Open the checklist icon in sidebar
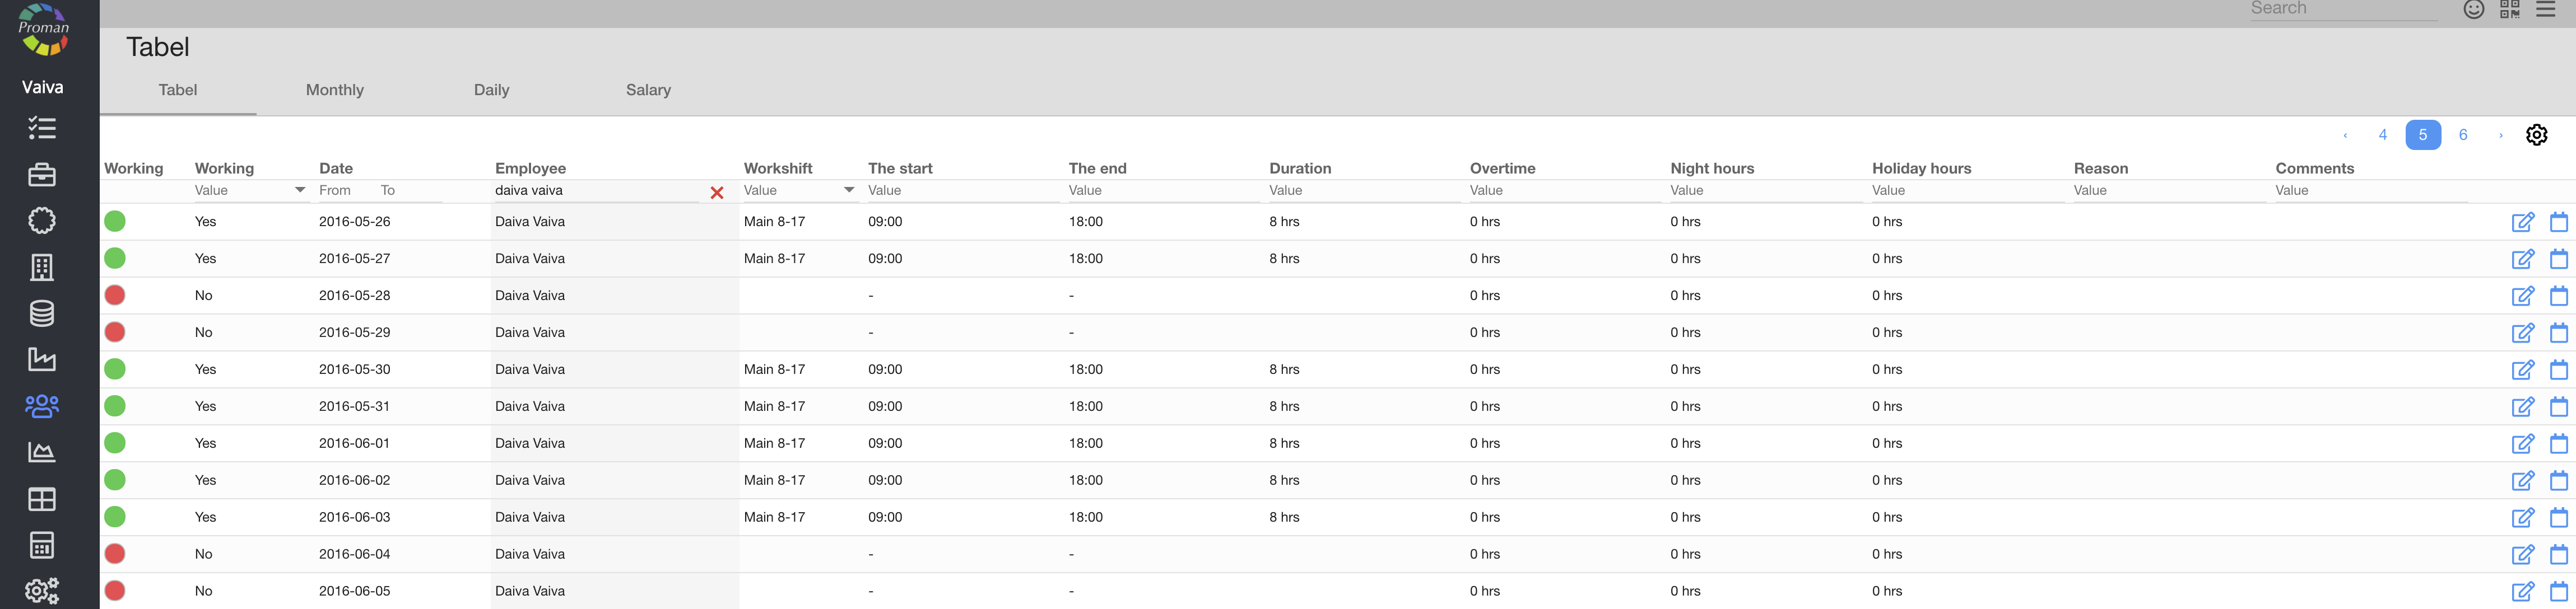The height and width of the screenshot is (609, 2576). (42, 128)
